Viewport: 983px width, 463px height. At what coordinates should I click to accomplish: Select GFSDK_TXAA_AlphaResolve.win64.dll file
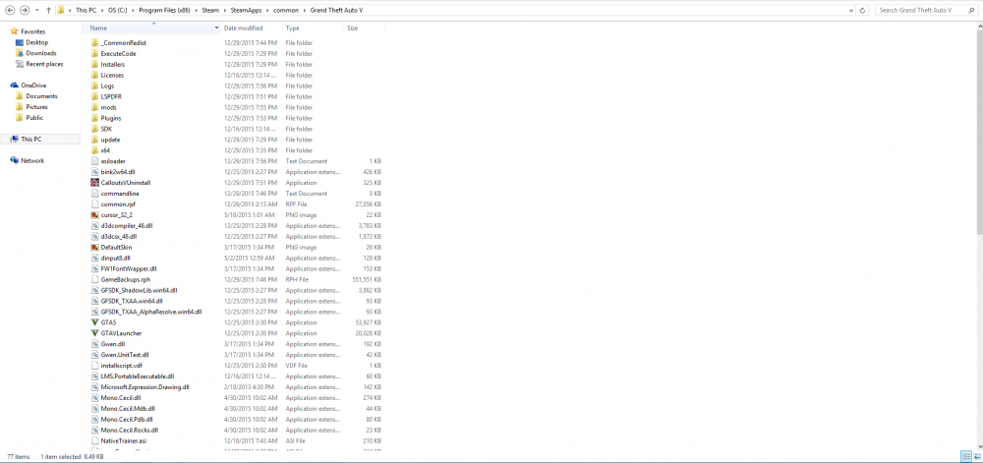click(151, 312)
